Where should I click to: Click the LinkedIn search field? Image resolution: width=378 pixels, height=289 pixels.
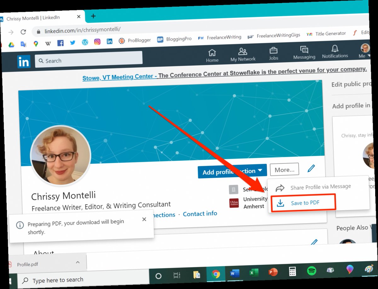pyautogui.click(x=88, y=60)
